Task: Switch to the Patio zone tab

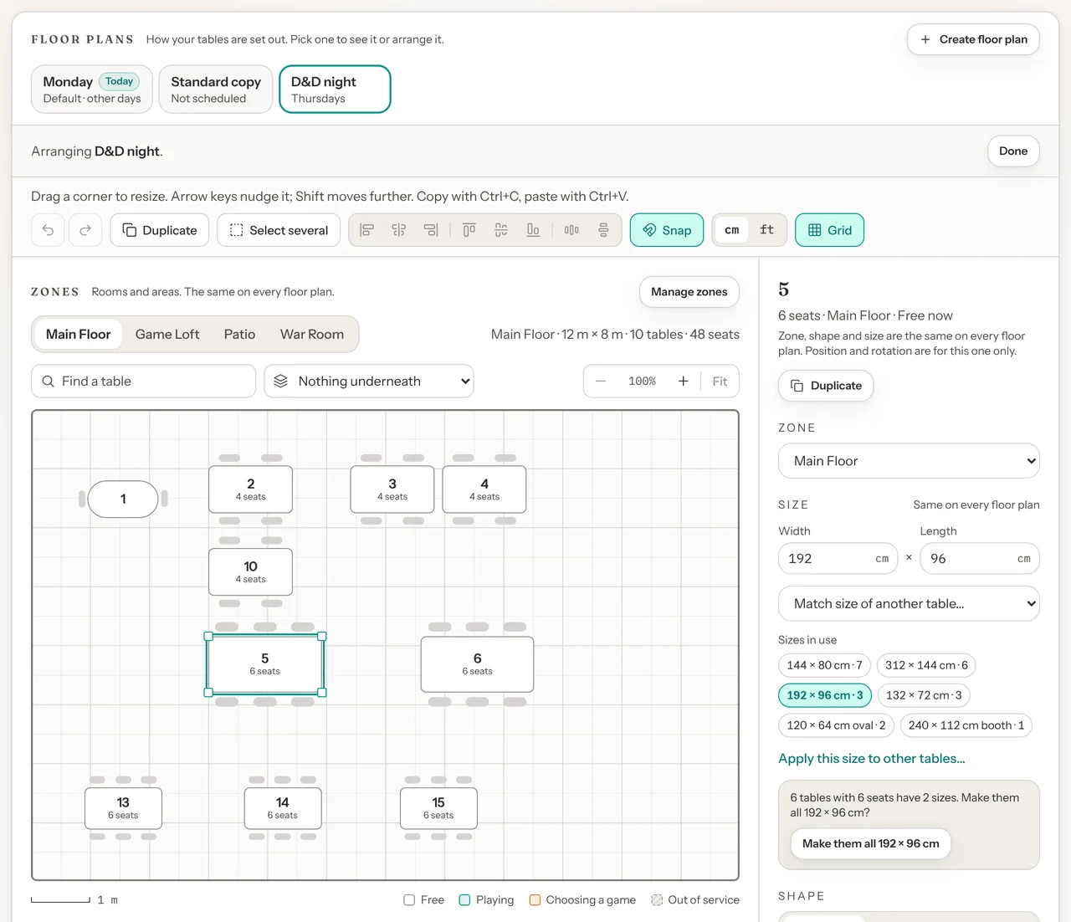Action: 239,334
